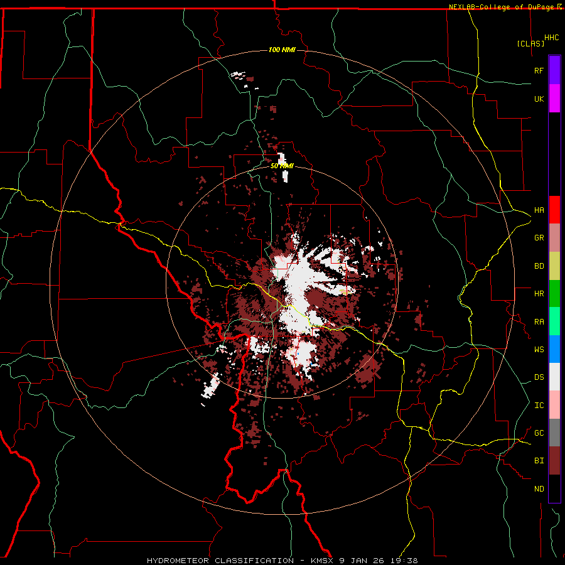Click the KMSX radar site identifier
This screenshot has width=565, height=565.
323,561
